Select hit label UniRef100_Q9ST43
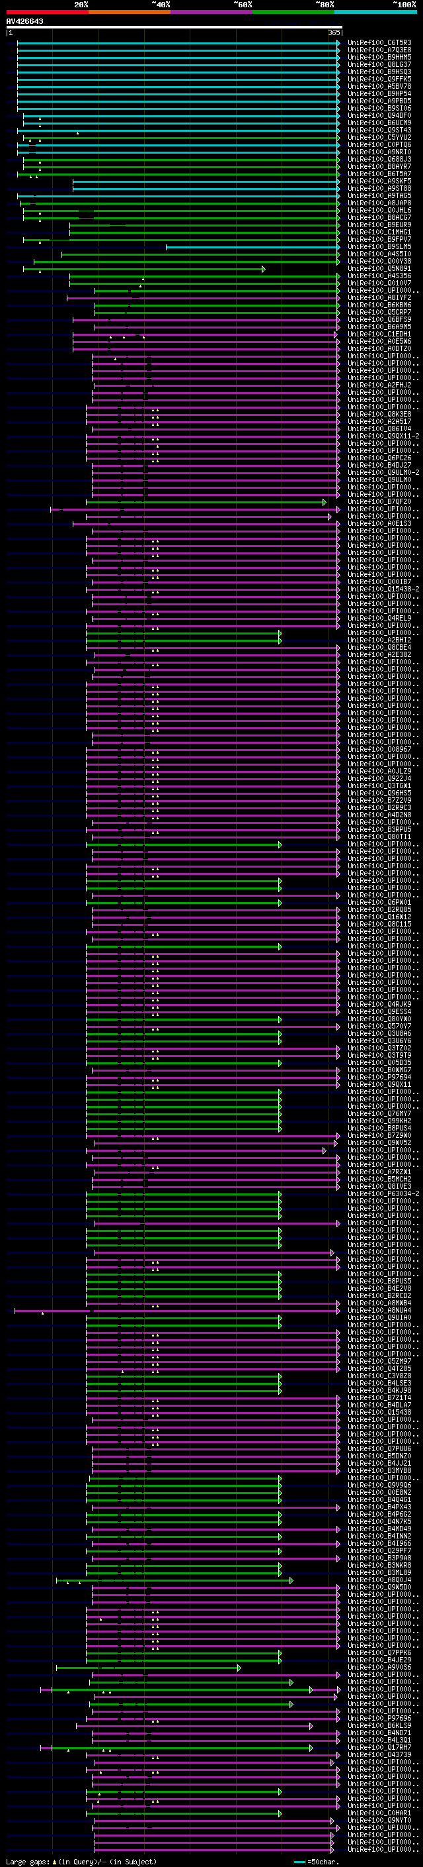The image size is (423, 1867). [x=379, y=130]
